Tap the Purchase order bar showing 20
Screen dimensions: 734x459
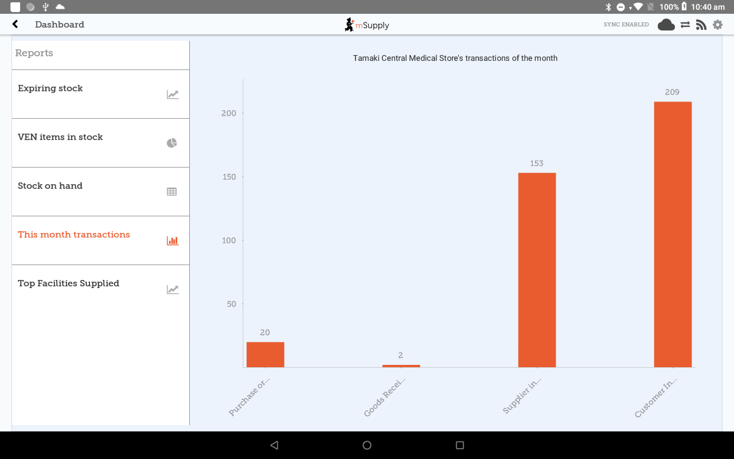(266, 355)
